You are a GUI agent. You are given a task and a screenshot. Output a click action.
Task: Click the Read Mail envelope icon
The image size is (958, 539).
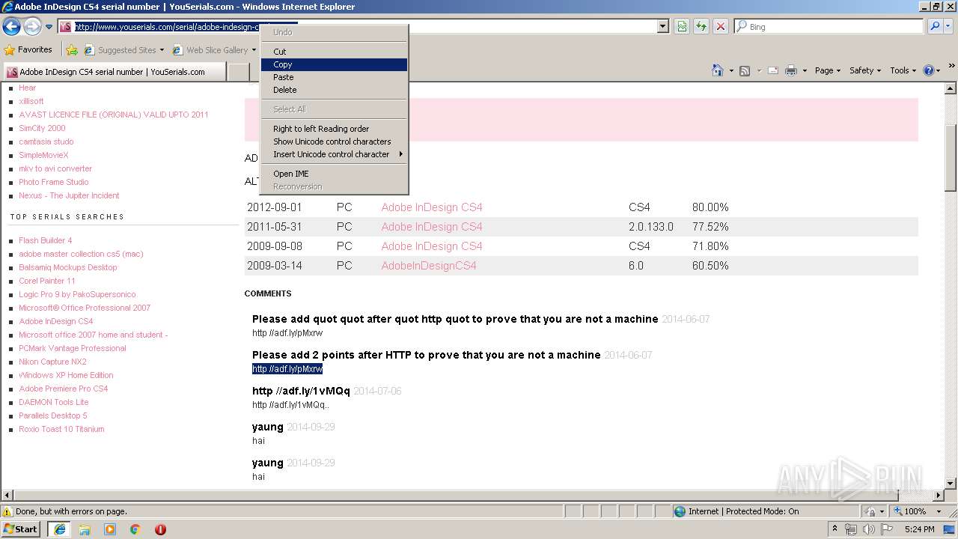772,70
